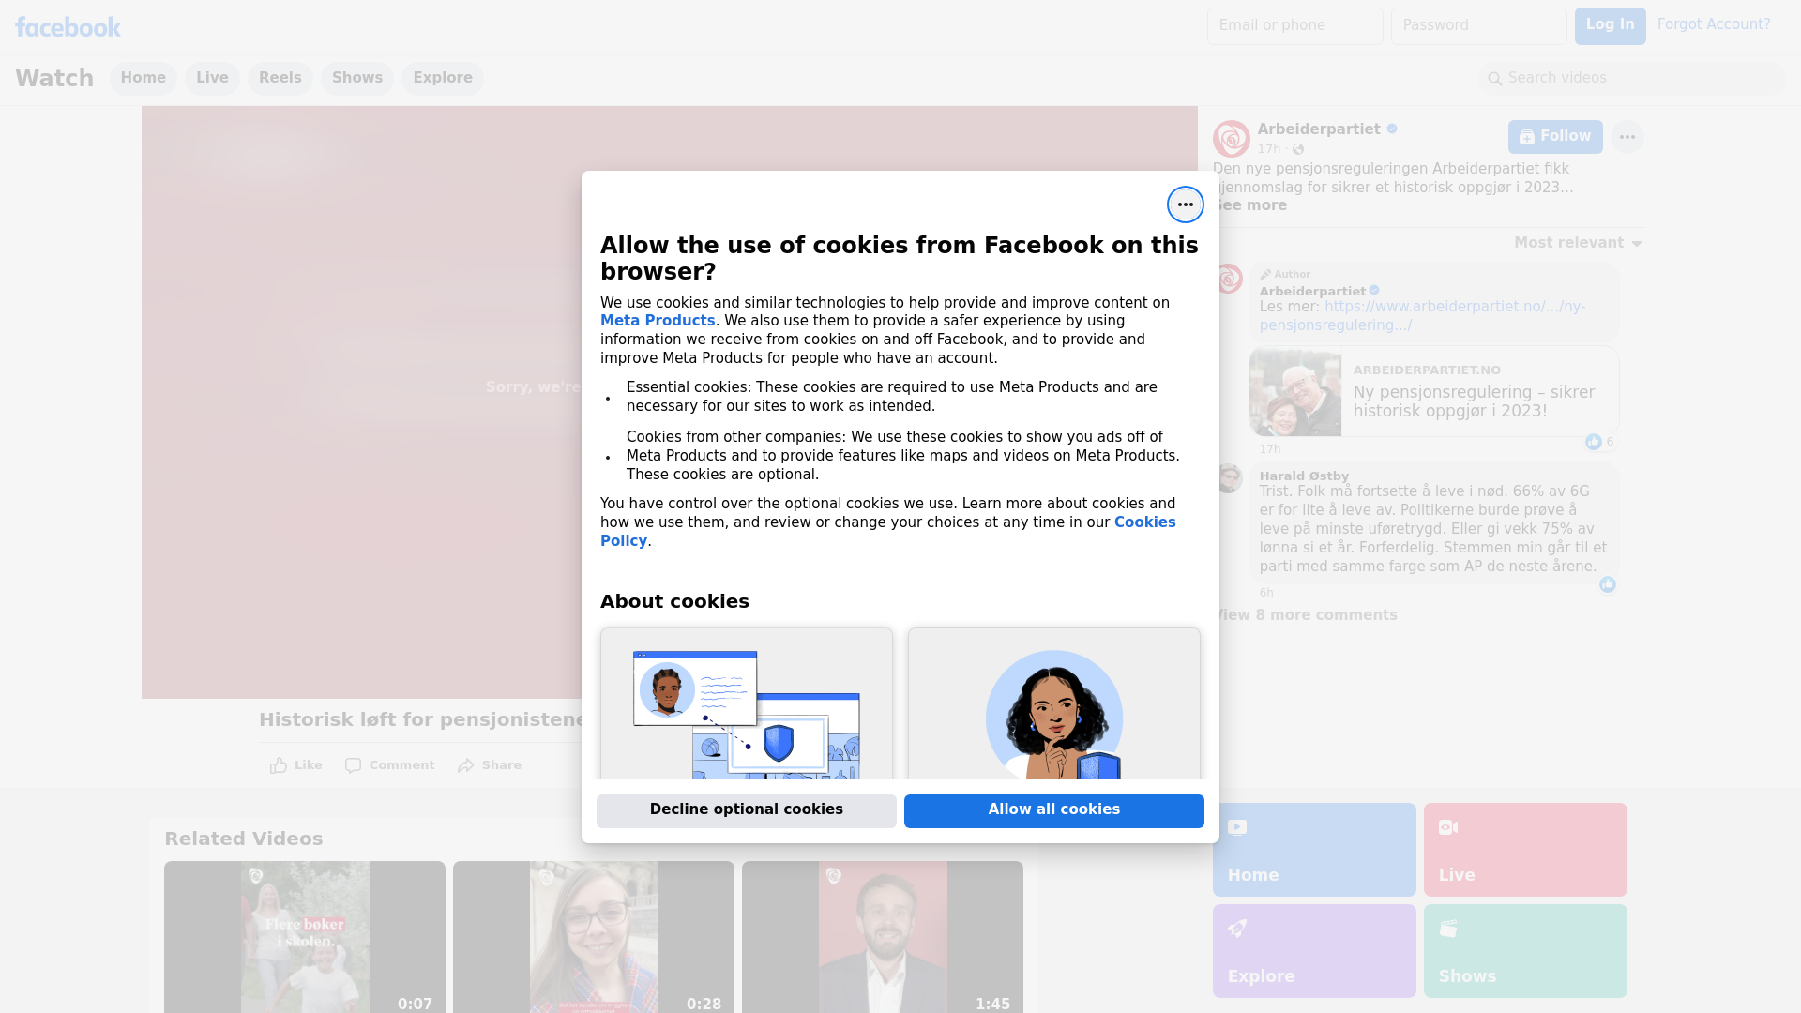
Task: Click Decline optional cookies button
Action: [x=747, y=810]
